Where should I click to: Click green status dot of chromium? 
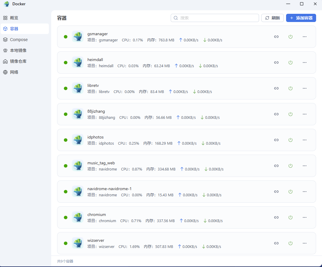[66, 217]
